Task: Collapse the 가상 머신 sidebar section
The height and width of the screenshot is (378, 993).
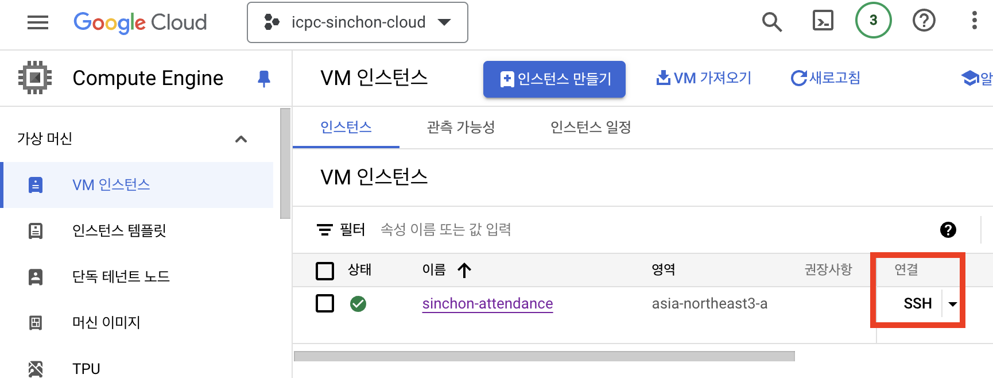Action: click(x=242, y=138)
